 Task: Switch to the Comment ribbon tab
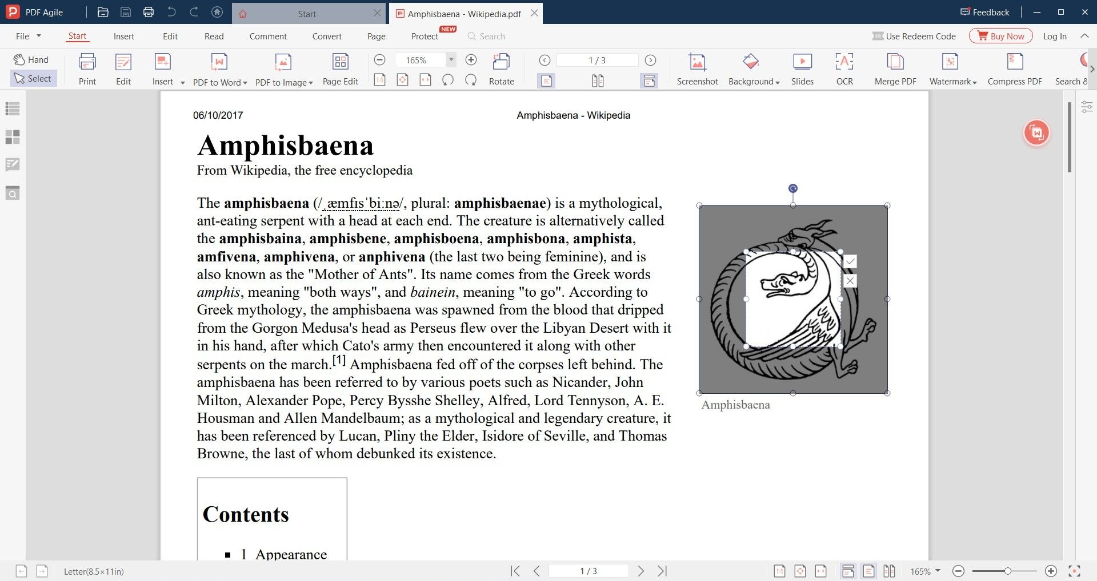pos(268,36)
